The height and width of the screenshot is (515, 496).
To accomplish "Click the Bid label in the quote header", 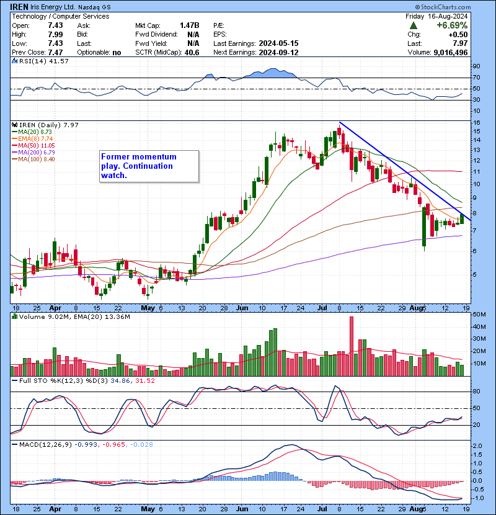I will 82,34.
